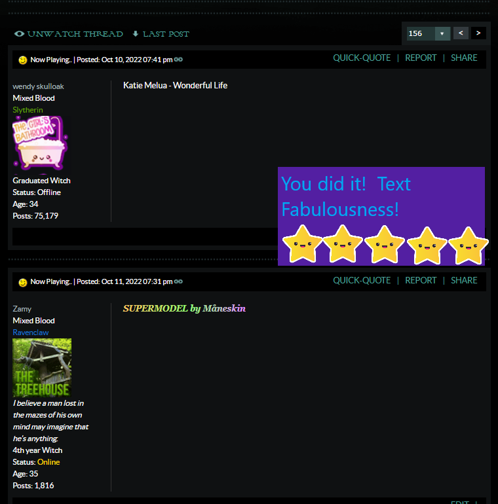This screenshot has width=498, height=504.
Task: Click permalink chain icon on Oct 11 post
Action: pyautogui.click(x=178, y=281)
